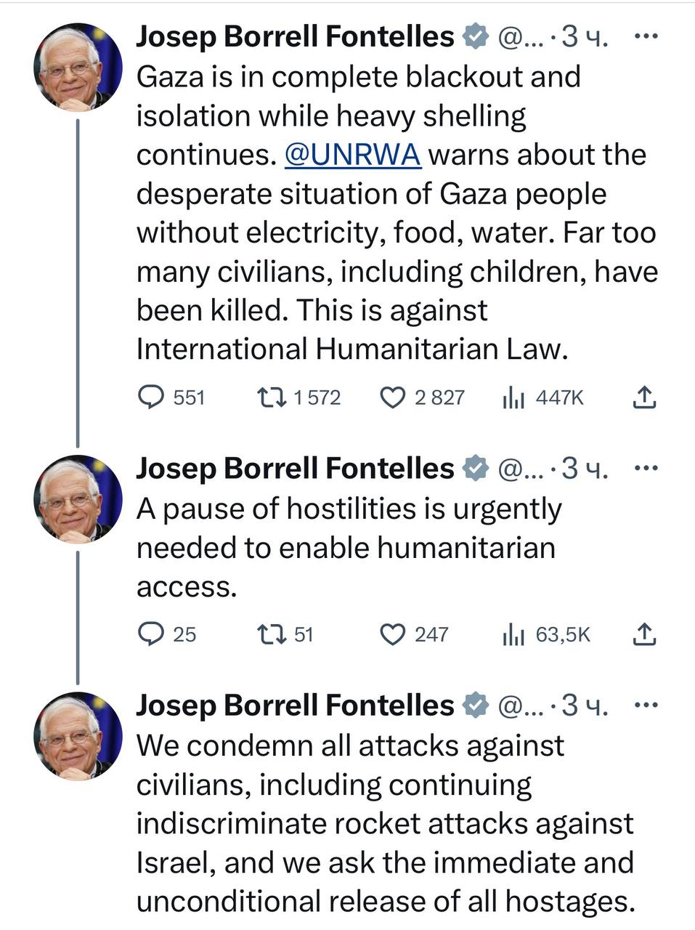
Task: Tap the first tweet's profile avatar
Action: click(x=77, y=66)
